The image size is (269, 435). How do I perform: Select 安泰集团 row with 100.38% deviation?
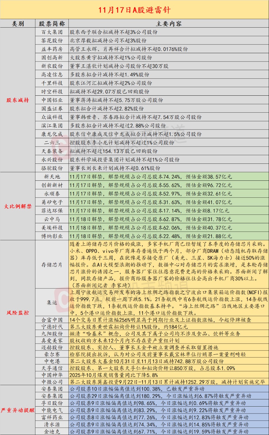click(52, 389)
